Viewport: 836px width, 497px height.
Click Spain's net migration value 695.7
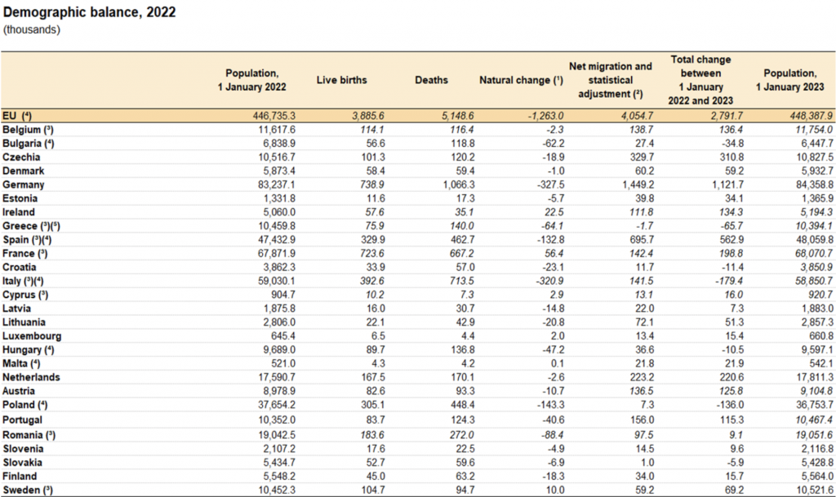636,240
